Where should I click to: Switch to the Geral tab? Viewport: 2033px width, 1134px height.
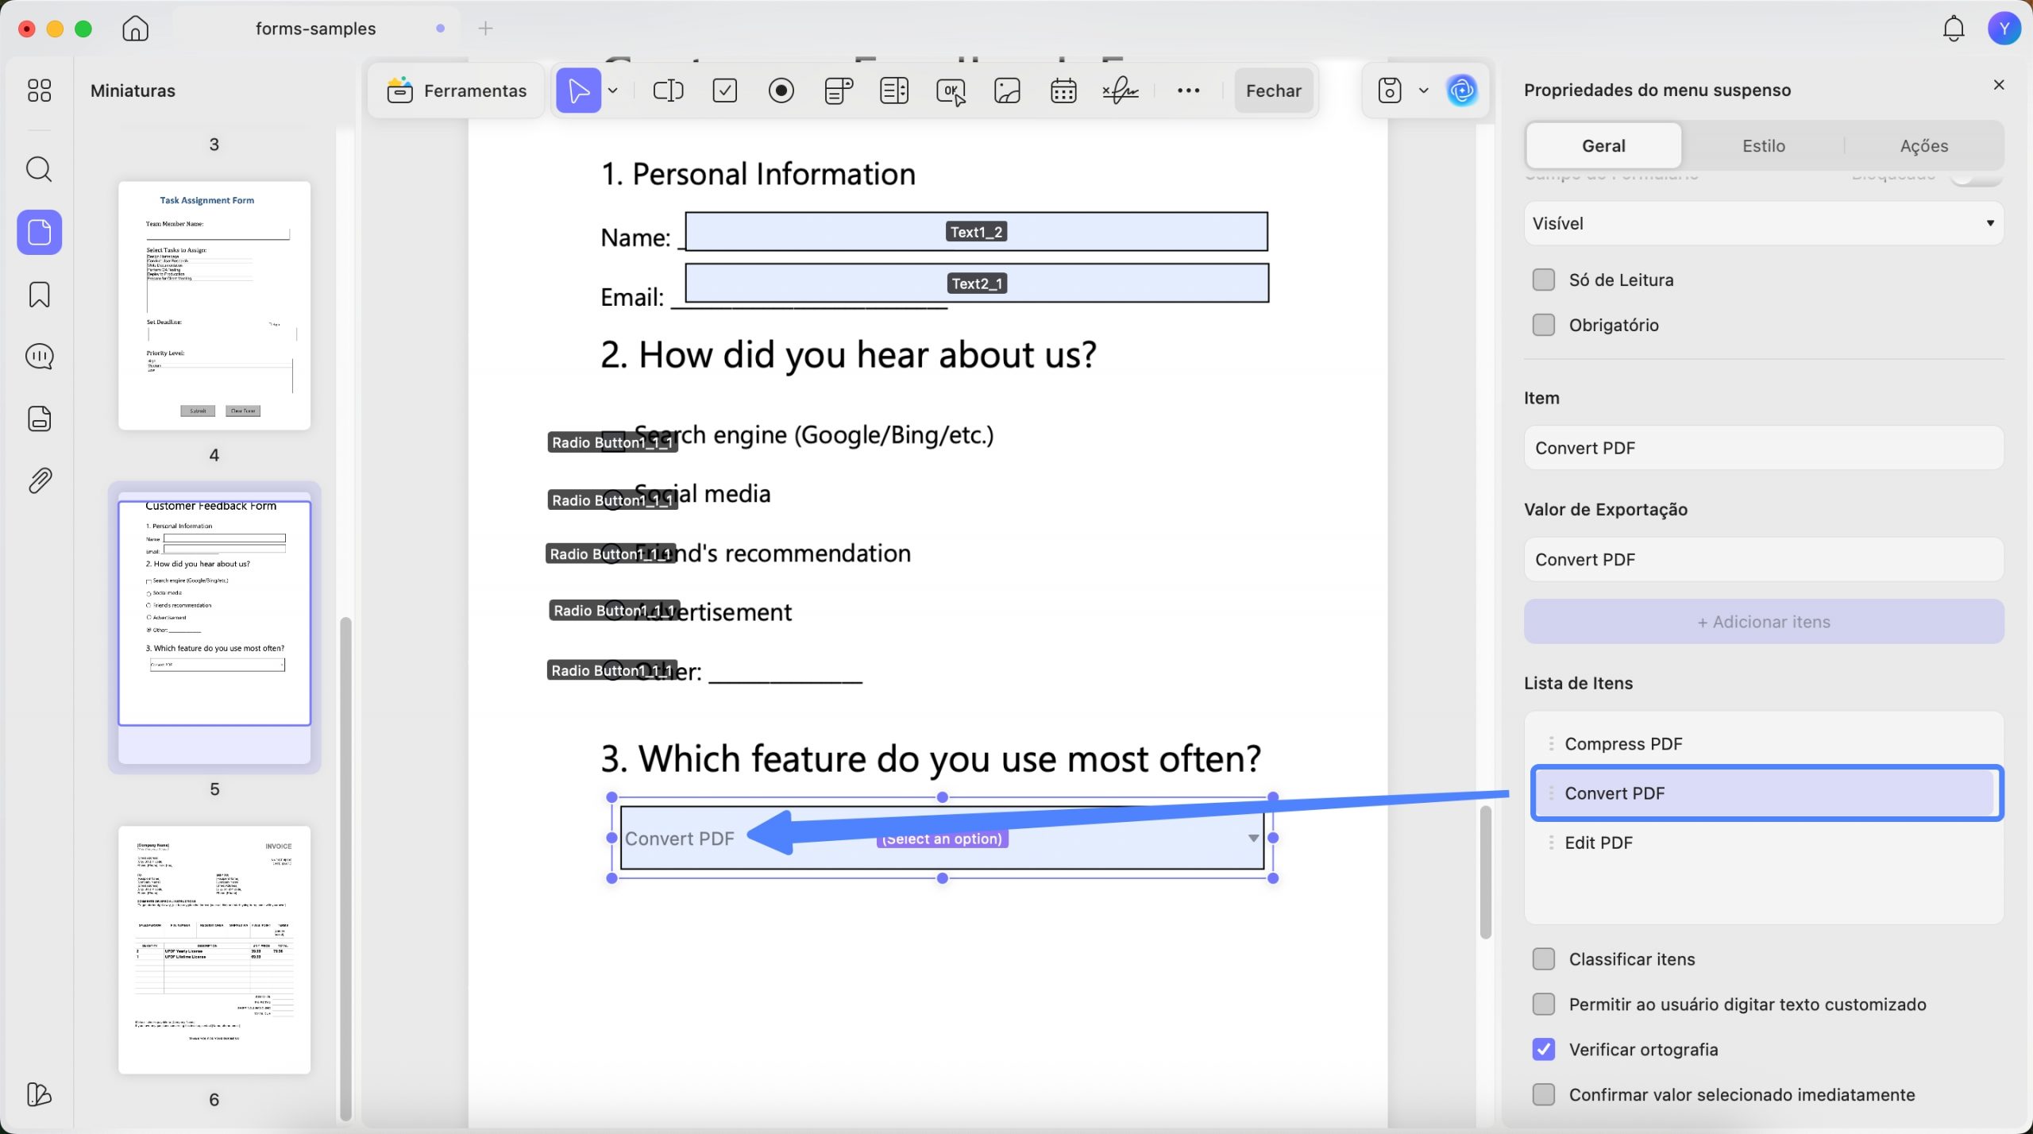pyautogui.click(x=1603, y=145)
